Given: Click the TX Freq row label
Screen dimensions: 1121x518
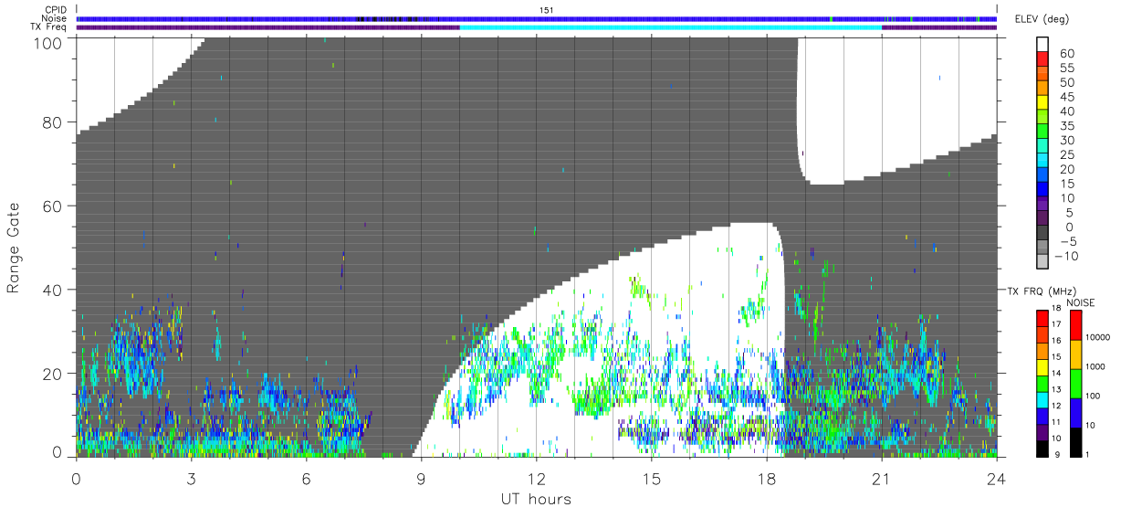Looking at the screenshot, I should pyautogui.click(x=49, y=26).
